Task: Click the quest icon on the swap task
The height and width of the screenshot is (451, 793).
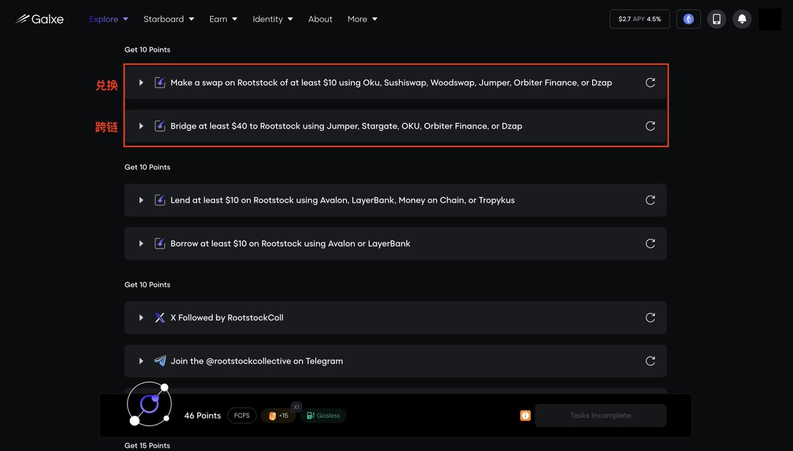Action: (x=159, y=83)
